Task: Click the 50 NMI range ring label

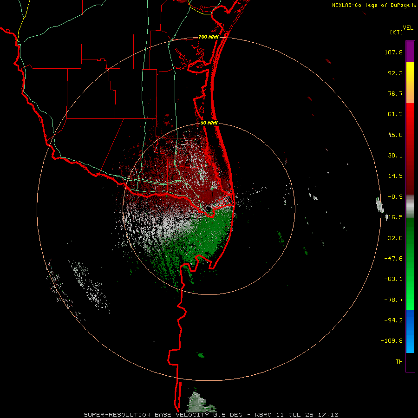Action: 209,123
